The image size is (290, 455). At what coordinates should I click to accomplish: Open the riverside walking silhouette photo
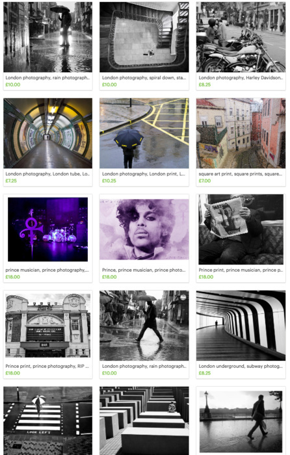(x=241, y=422)
